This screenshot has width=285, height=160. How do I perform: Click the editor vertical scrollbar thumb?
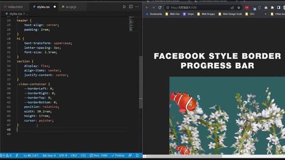141,82
